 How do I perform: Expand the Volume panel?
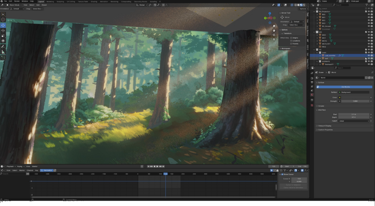[321, 106]
